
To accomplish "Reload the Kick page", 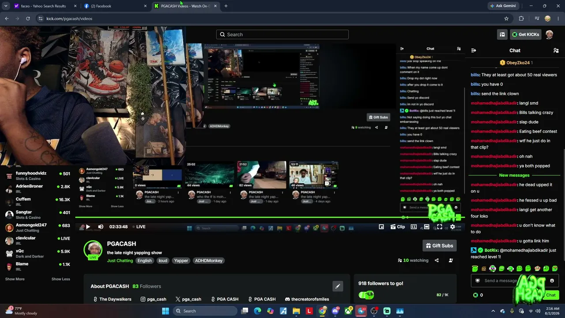I will point(28,19).
